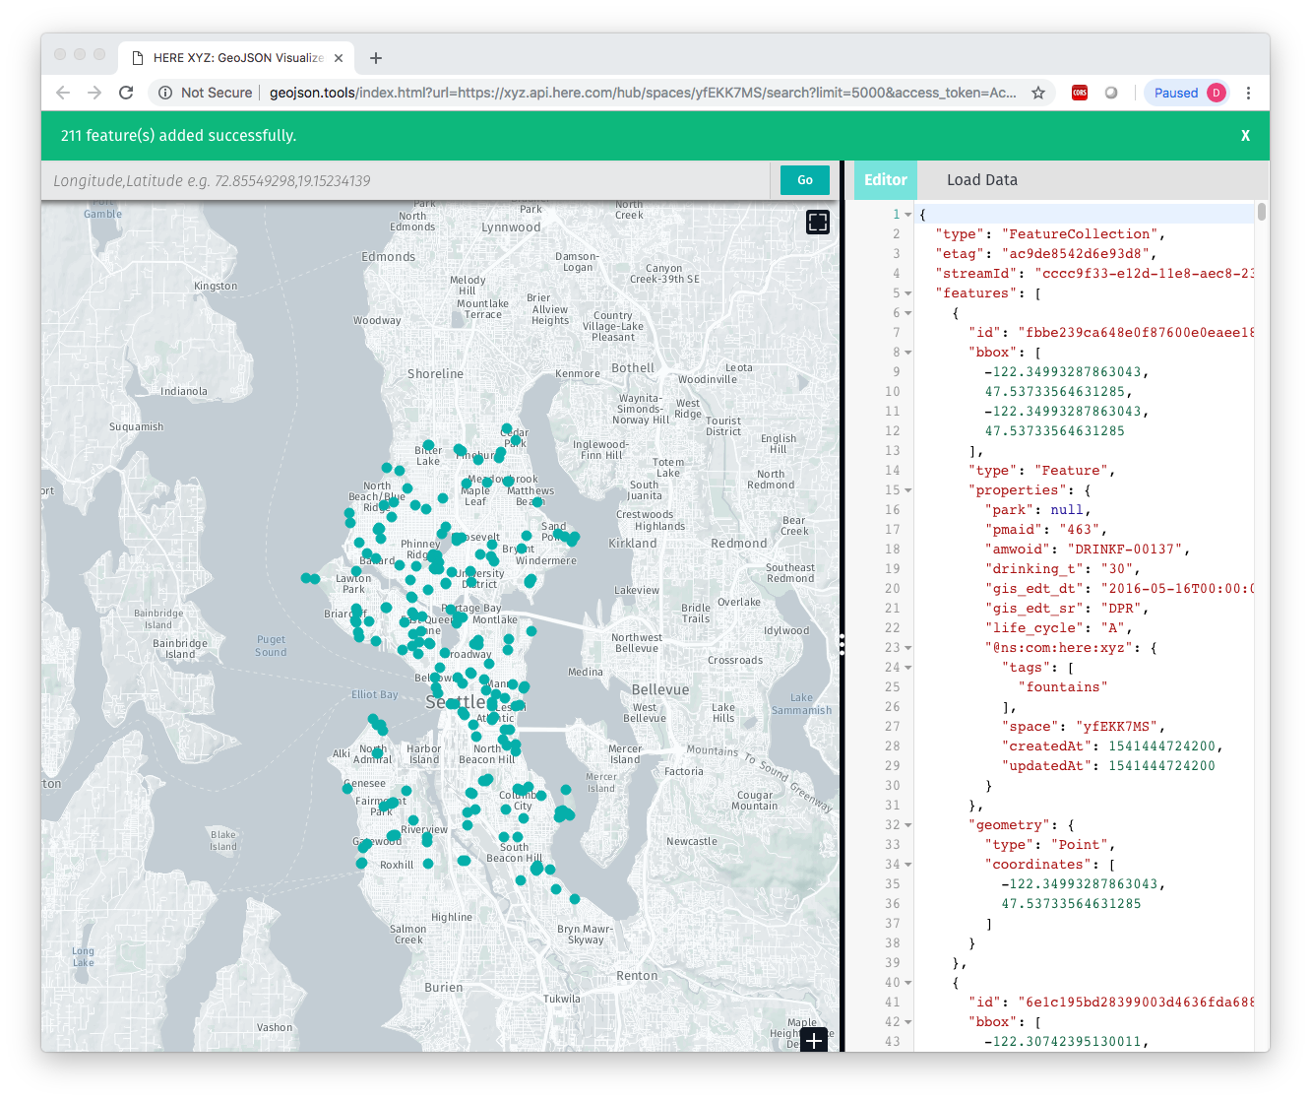
Task: Click the browser forward arrow
Action: tap(94, 93)
